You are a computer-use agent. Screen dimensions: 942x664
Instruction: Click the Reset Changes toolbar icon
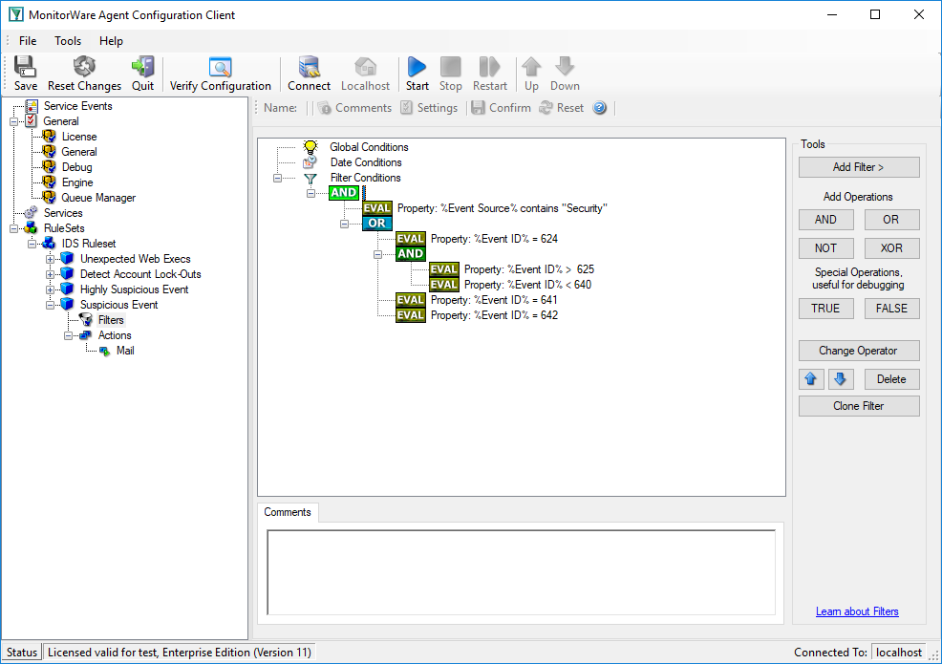click(84, 74)
